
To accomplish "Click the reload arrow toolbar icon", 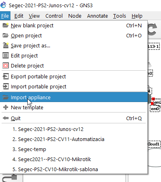I will click(153, 29).
